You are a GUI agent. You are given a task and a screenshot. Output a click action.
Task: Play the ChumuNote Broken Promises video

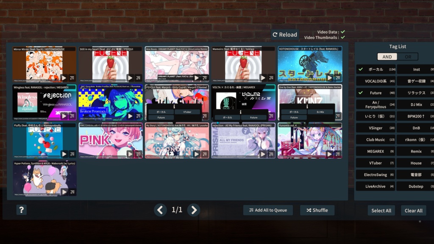[131, 116]
